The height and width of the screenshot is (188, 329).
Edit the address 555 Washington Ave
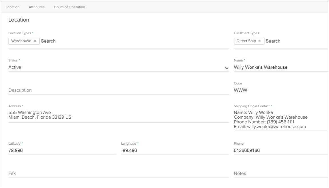pos(30,113)
